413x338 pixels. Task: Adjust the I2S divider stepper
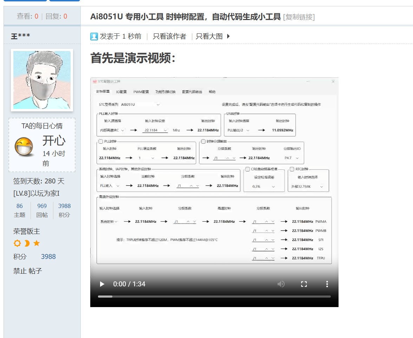[x=263, y=249]
